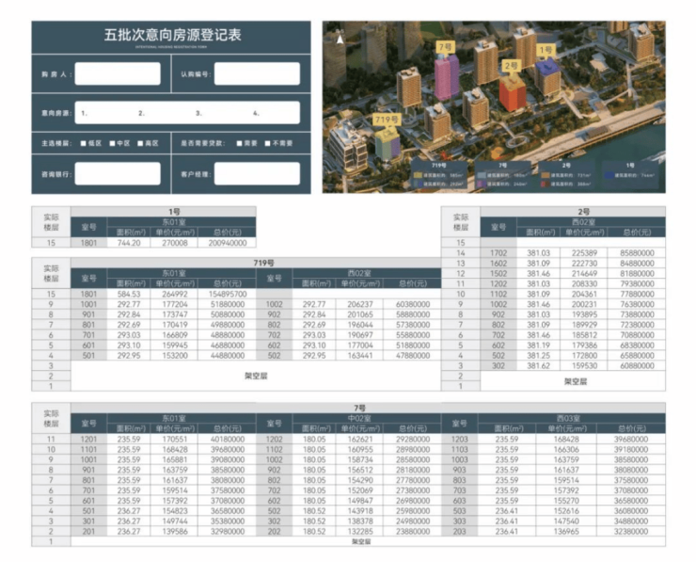696x562 pixels.
Task: Tick the 需要 loan checkbox
Action: 239,143
